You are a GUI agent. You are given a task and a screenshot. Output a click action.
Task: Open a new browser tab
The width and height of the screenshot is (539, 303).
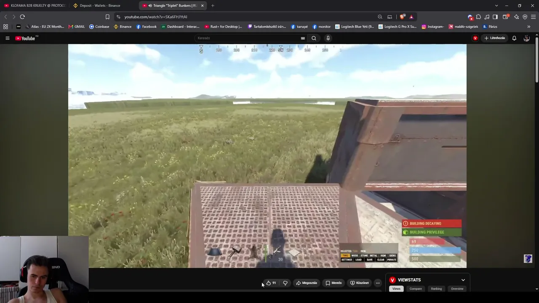[x=213, y=5]
